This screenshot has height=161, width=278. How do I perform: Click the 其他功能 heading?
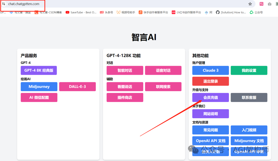(200, 56)
